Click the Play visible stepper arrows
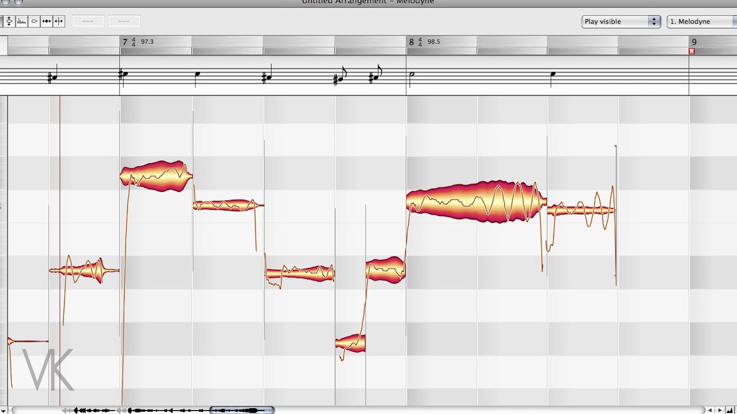The width and height of the screenshot is (737, 414). click(654, 21)
